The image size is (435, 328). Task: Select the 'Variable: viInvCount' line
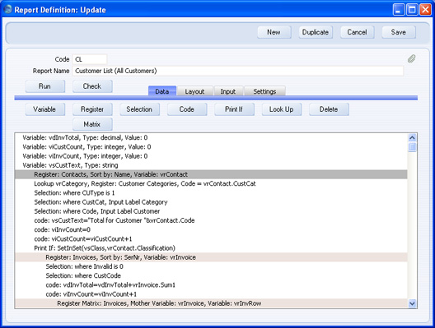(211, 156)
